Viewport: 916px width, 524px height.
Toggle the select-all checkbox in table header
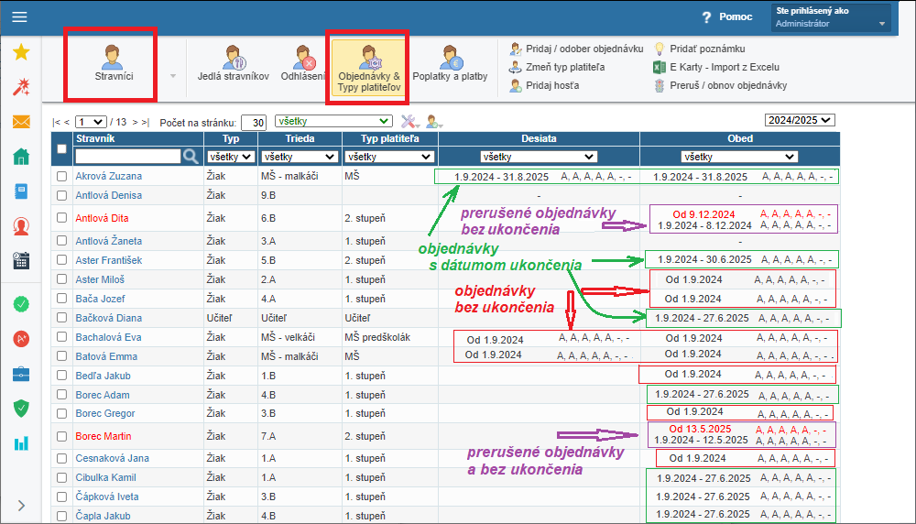pos(61,148)
